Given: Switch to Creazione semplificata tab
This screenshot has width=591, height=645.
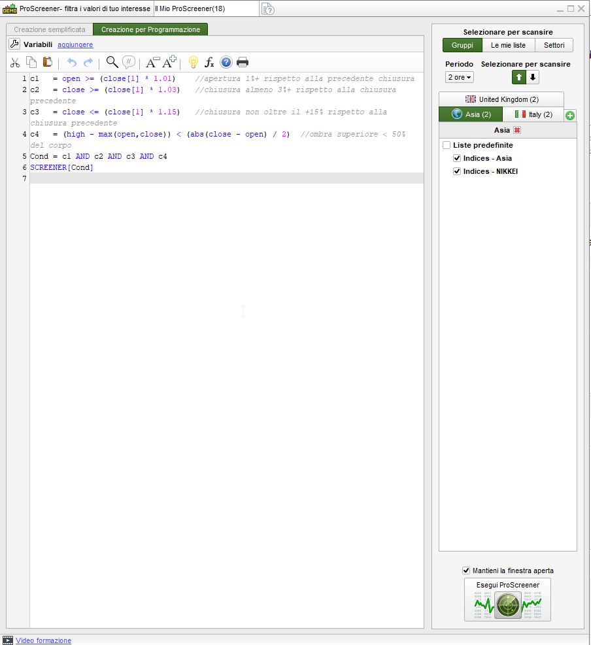Looking at the screenshot, I should coord(50,29).
